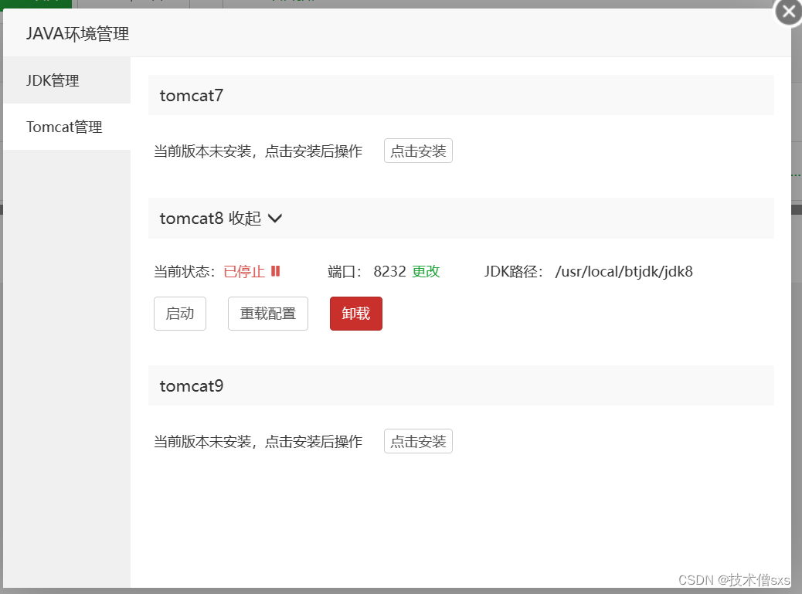The image size is (802, 594).
Task: Uninstall tomcat8 with red 卸载 button
Action: (356, 314)
